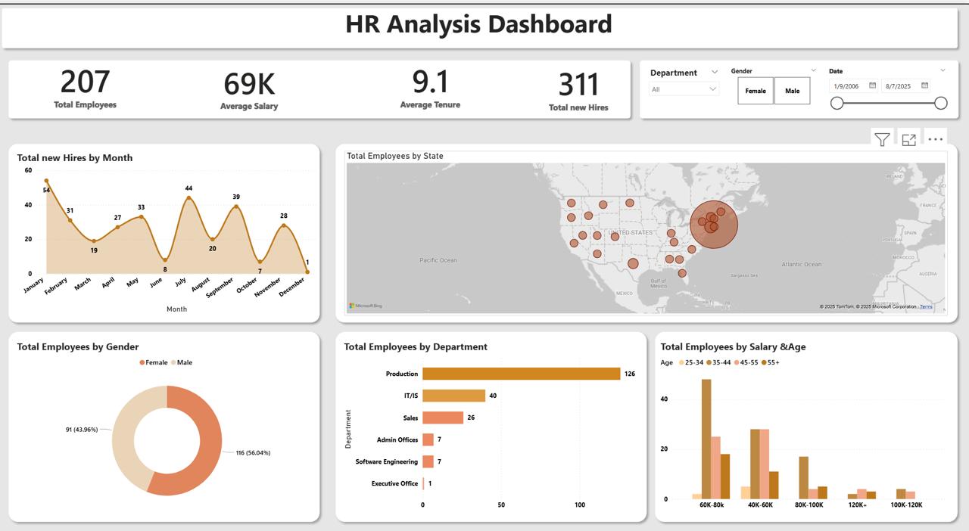Expand the Department All dropdown
The height and width of the screenshot is (531, 969).
click(712, 89)
